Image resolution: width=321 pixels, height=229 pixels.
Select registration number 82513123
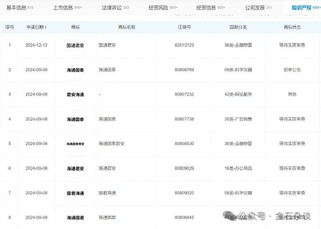tap(184, 45)
